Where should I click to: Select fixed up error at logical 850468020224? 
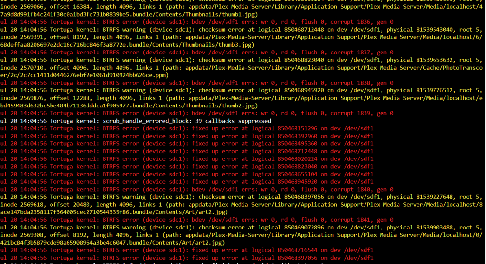[x=187, y=159]
